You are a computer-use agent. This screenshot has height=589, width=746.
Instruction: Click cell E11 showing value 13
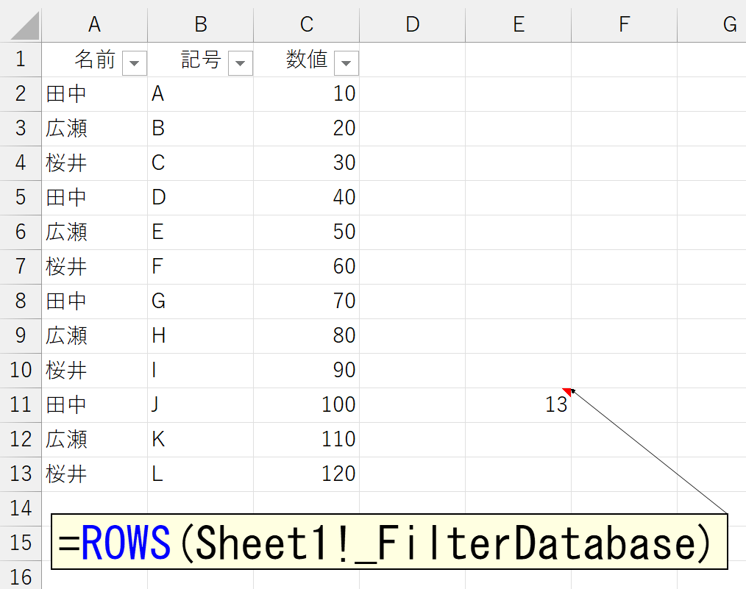(x=518, y=404)
